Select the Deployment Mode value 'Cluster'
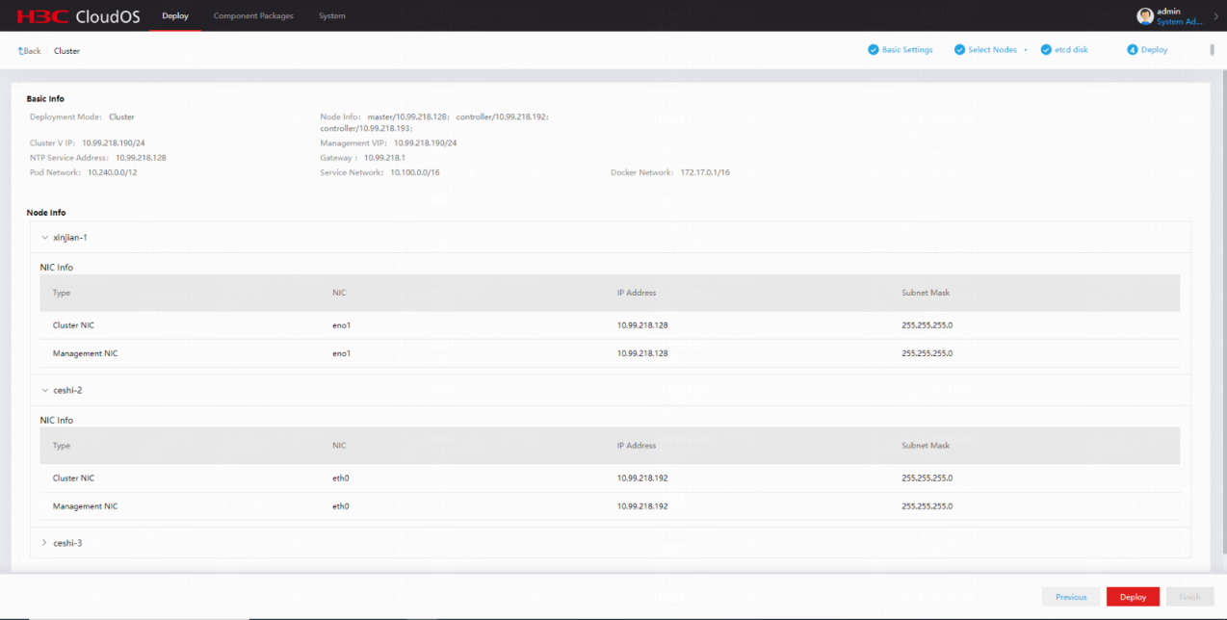 (122, 117)
